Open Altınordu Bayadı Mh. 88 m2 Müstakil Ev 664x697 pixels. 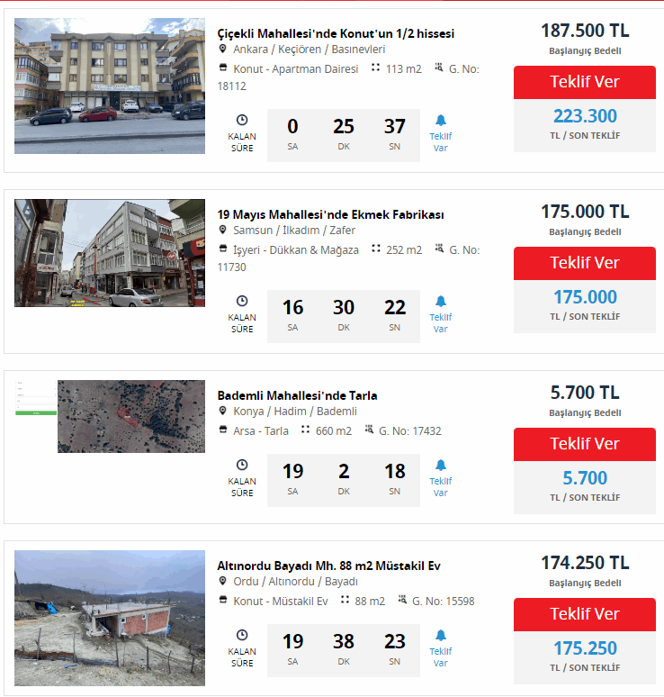(328, 566)
